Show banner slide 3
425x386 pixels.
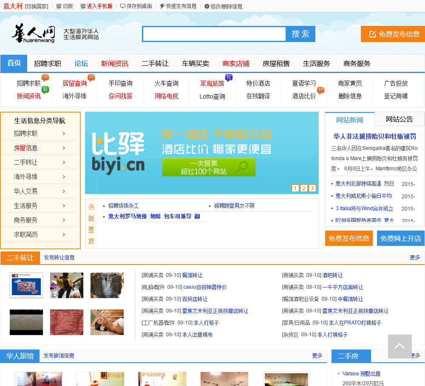click(x=312, y=188)
